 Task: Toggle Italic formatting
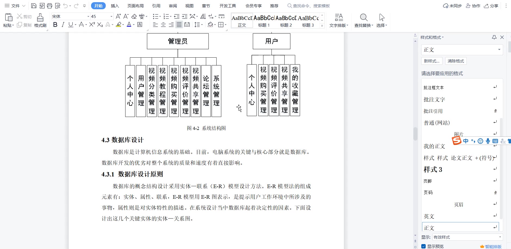[x=63, y=25]
